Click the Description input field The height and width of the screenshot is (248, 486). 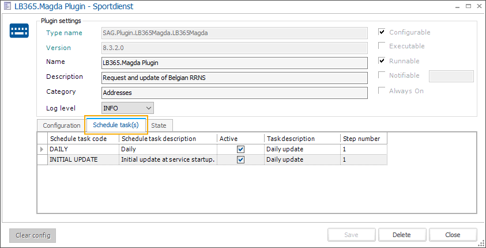tap(233, 77)
